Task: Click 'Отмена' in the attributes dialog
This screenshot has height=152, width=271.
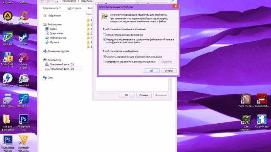Action: [x=169, y=71]
